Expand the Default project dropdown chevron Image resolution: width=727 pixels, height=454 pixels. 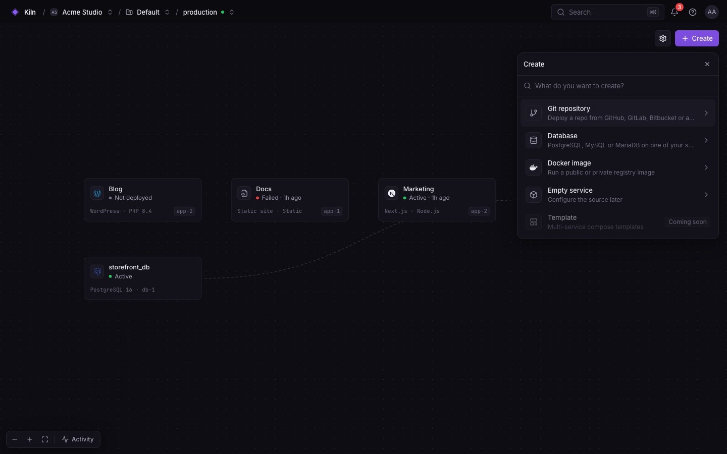167,12
